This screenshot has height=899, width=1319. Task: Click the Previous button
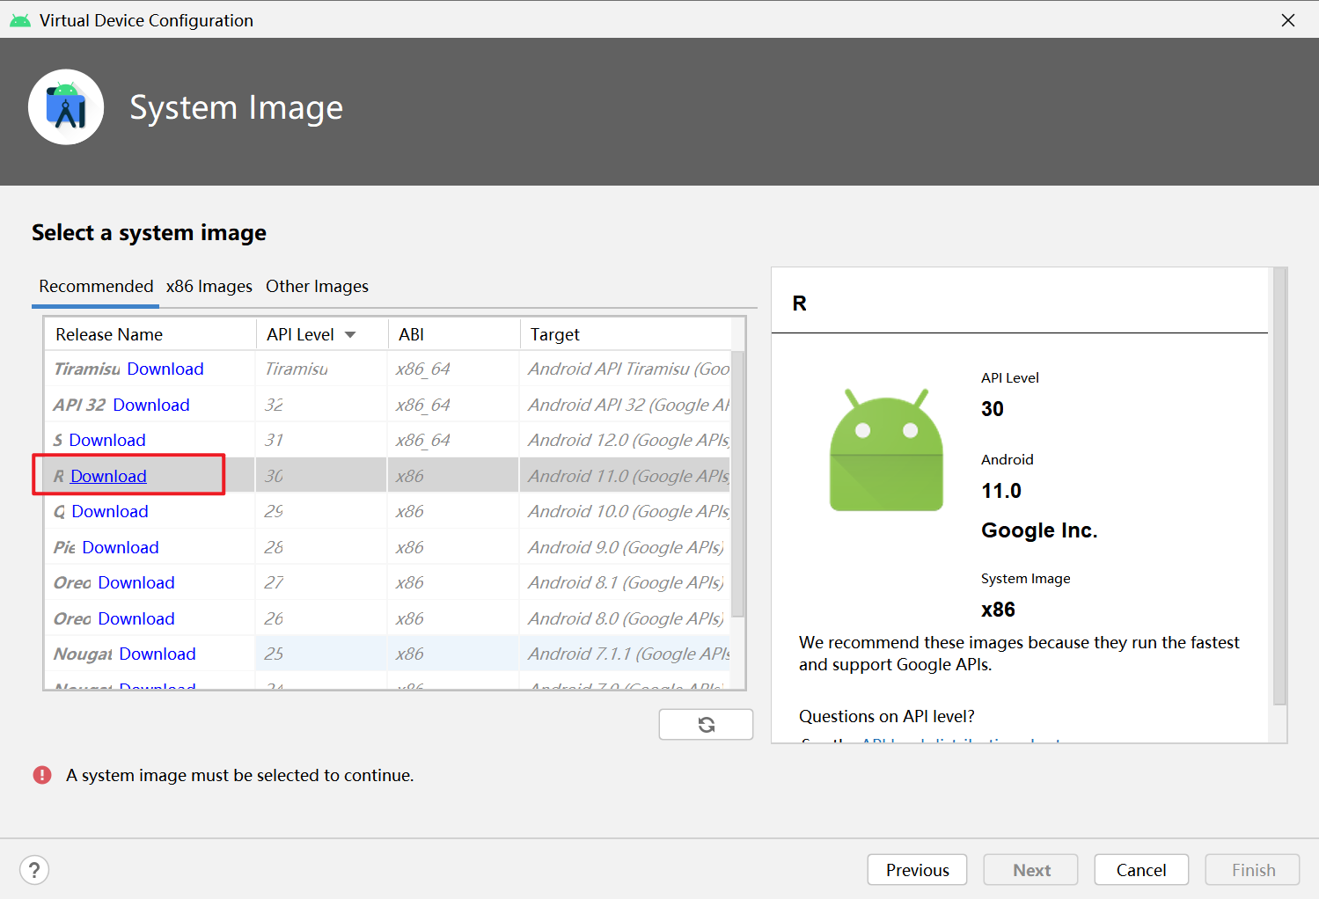click(x=917, y=870)
